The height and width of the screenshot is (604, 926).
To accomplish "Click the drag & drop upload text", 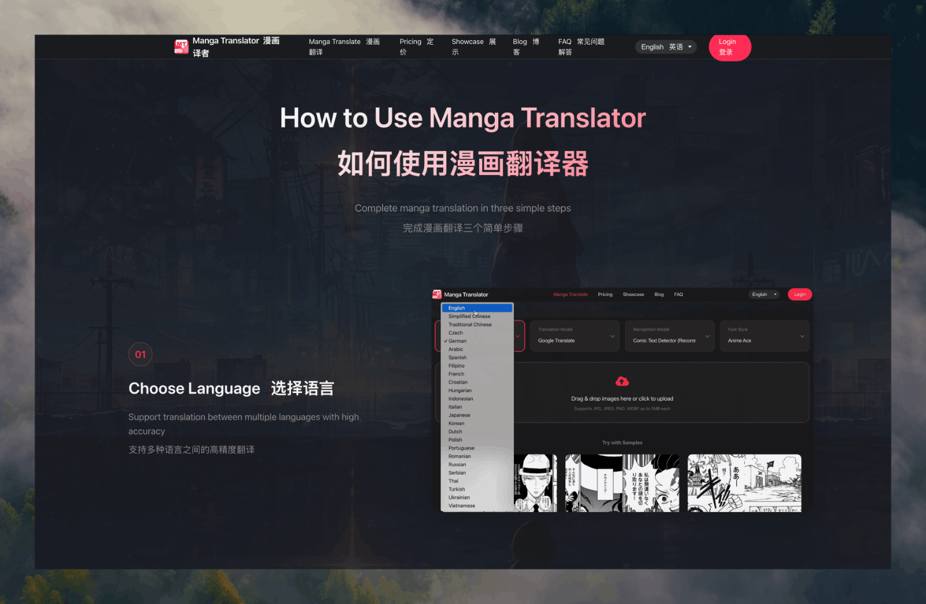I will (x=622, y=399).
